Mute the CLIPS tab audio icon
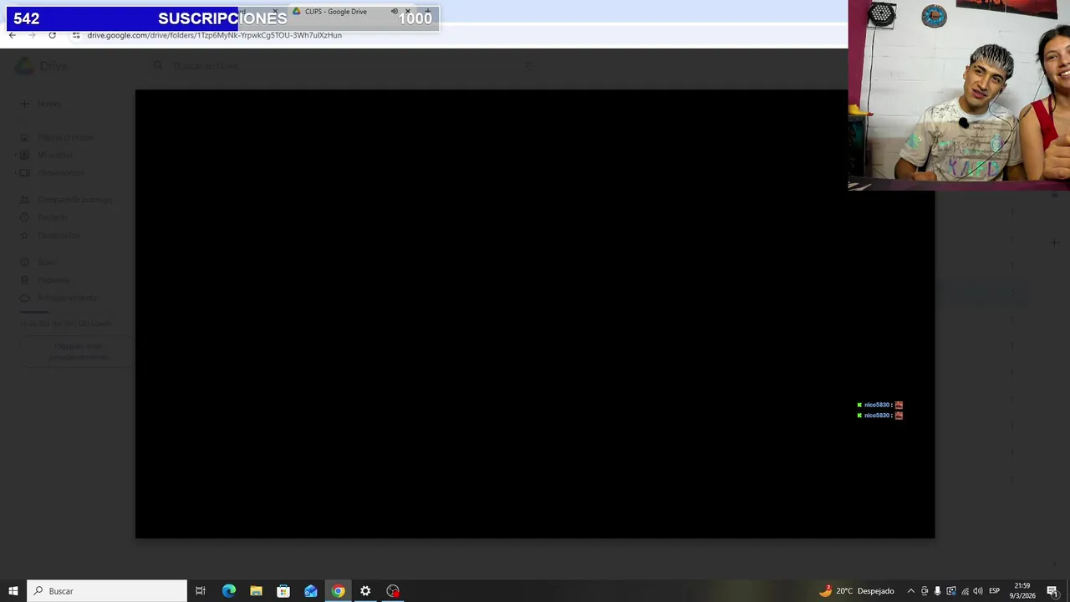 [394, 12]
